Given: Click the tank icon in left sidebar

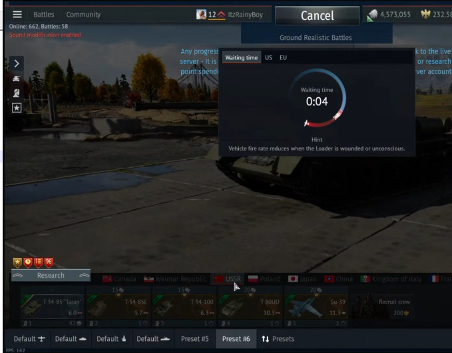Looking at the screenshot, I should point(17,79).
